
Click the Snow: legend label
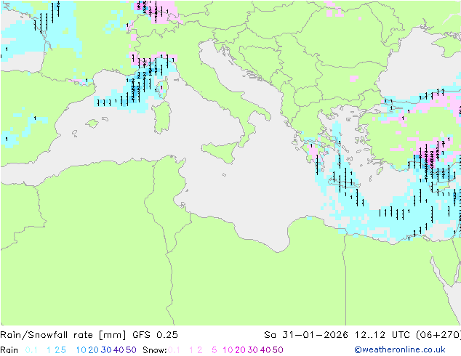[x=155, y=350]
